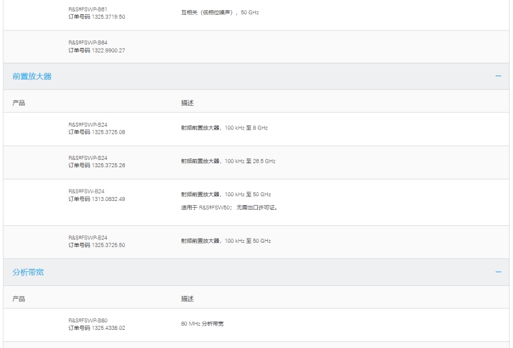Click the 前置放大器 section heading

[32, 76]
